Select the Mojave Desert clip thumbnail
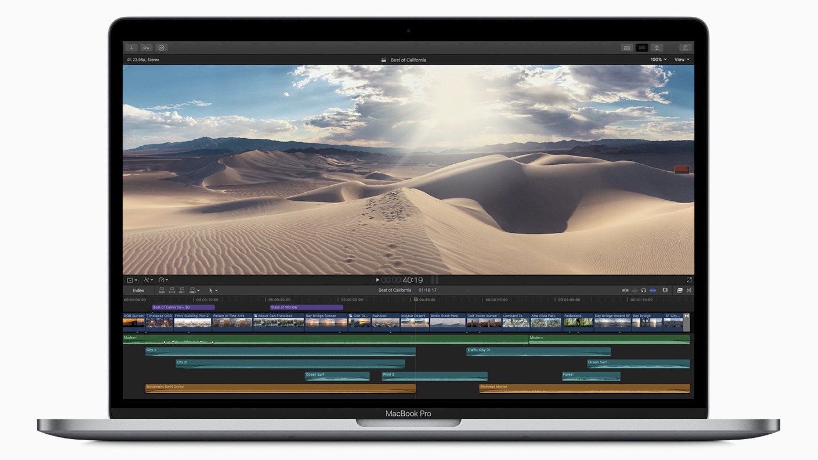The height and width of the screenshot is (460, 818). 414,323
